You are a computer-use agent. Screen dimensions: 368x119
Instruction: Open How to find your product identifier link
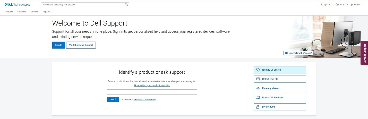click(152, 85)
